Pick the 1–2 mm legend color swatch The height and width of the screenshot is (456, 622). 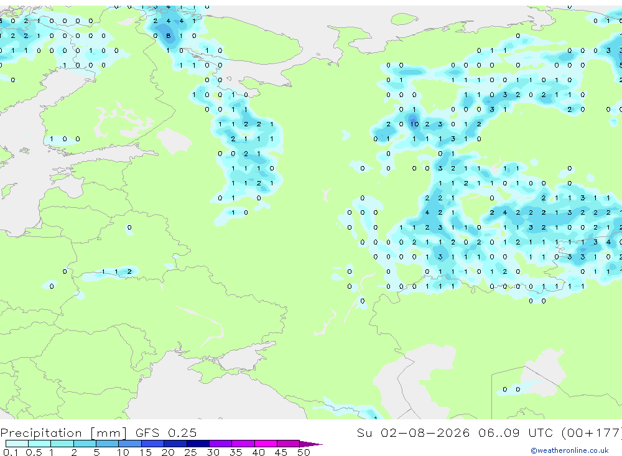pos(62,444)
